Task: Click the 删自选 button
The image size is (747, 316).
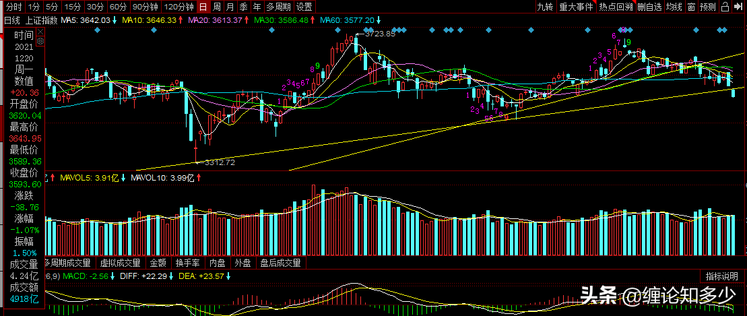Action: [x=649, y=7]
